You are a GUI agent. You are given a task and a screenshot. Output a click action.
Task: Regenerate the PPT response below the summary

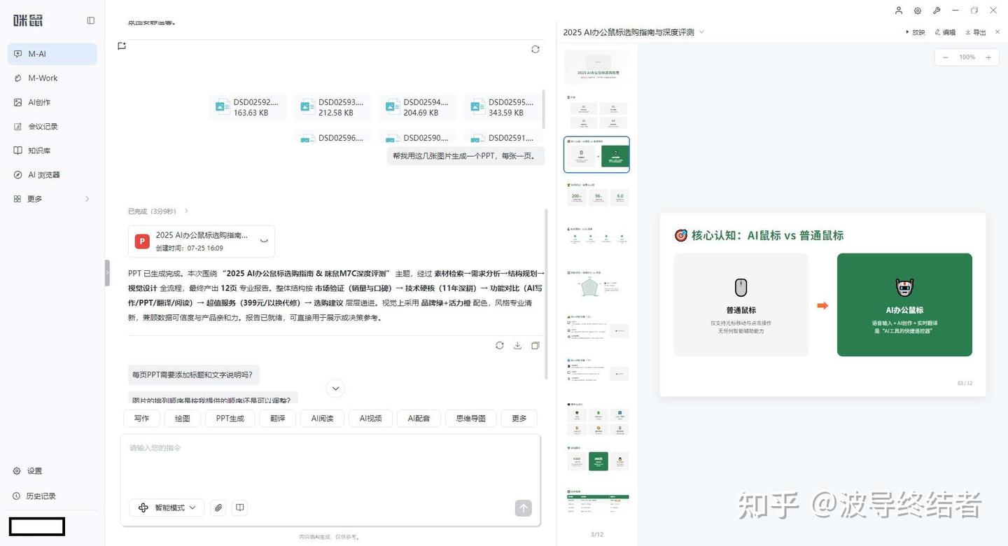point(500,345)
